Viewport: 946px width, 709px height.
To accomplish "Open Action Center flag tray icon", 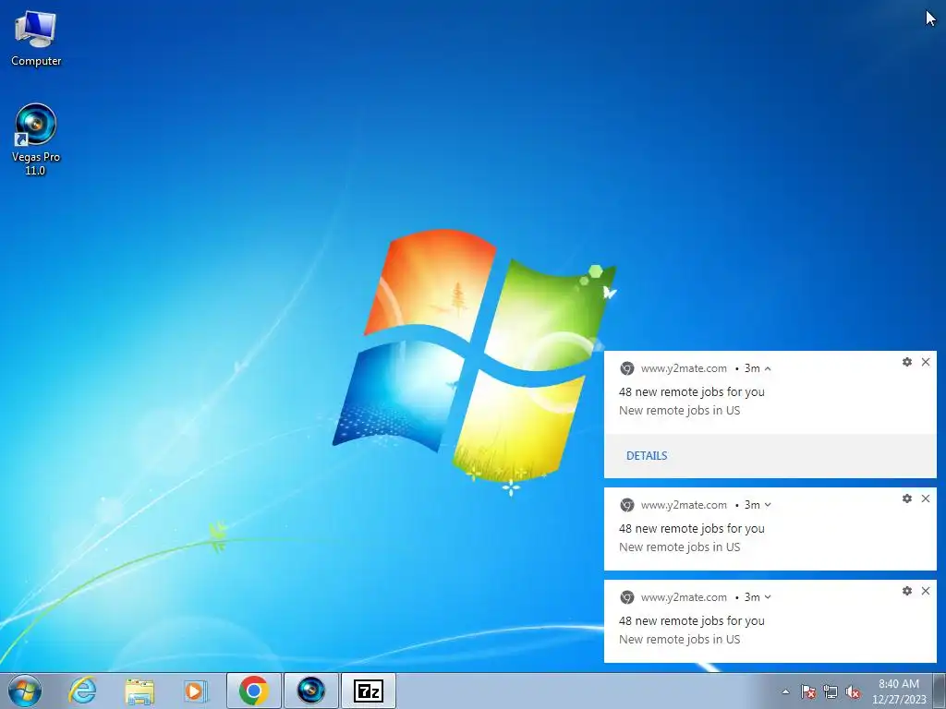I will [x=808, y=691].
